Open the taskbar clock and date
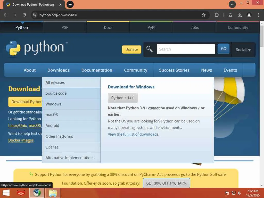Screen dimensions: 264x198 tap(253, 193)
